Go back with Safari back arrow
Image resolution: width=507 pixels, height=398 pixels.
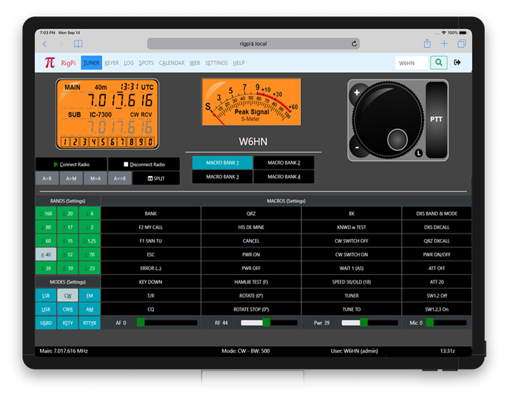[x=44, y=44]
